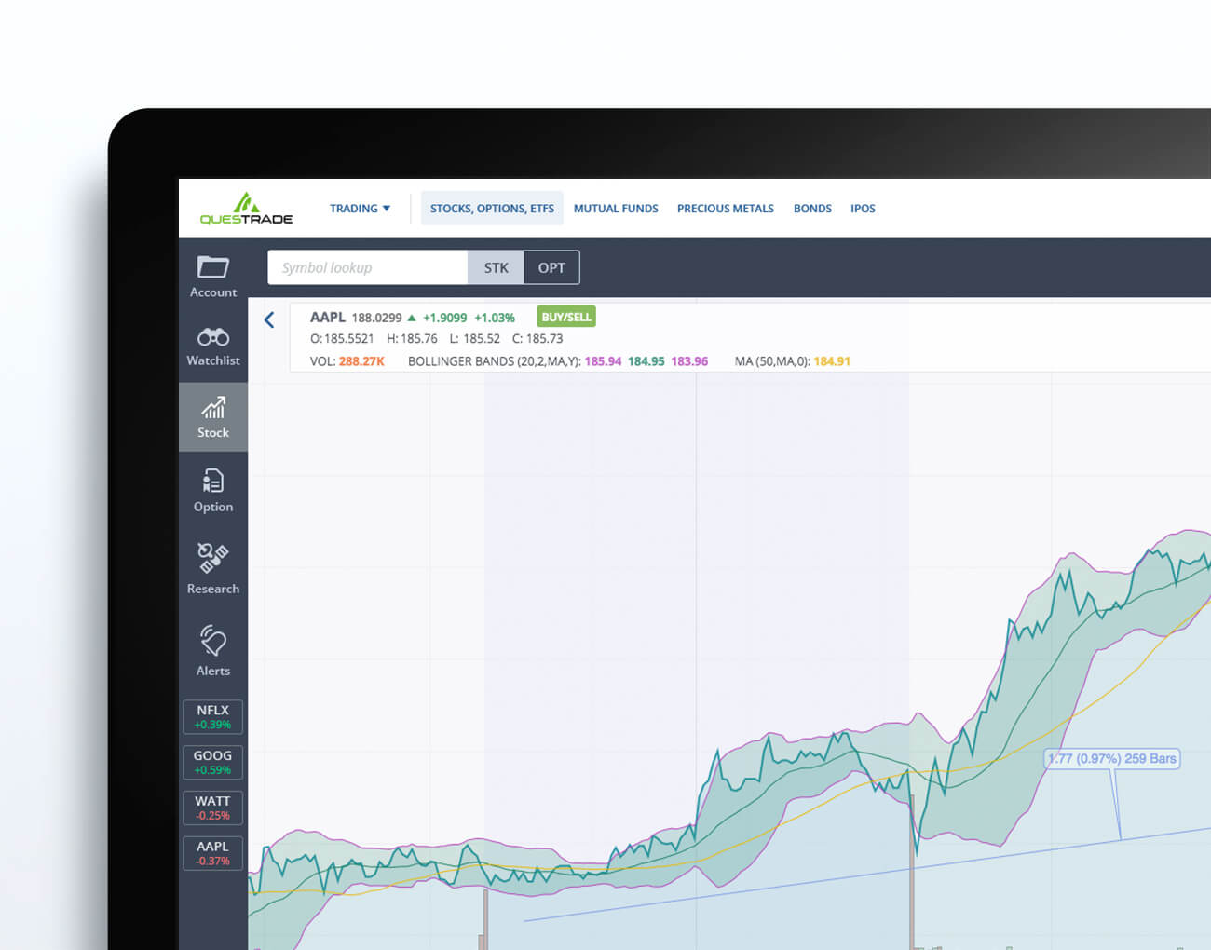This screenshot has height=950, width=1211.
Task: Click the green BUY/SELL button
Action: 565,317
